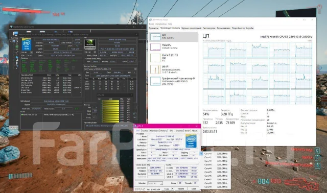Switch to the Процессы tab in Task Manager
This screenshot has height=193, width=327.
pos(154,28)
